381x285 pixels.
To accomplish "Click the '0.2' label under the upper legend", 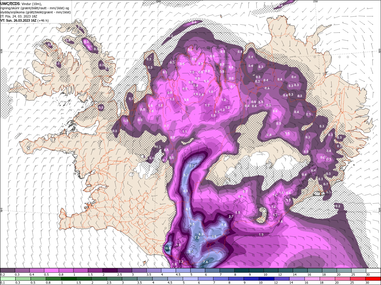I will click(2, 275).
